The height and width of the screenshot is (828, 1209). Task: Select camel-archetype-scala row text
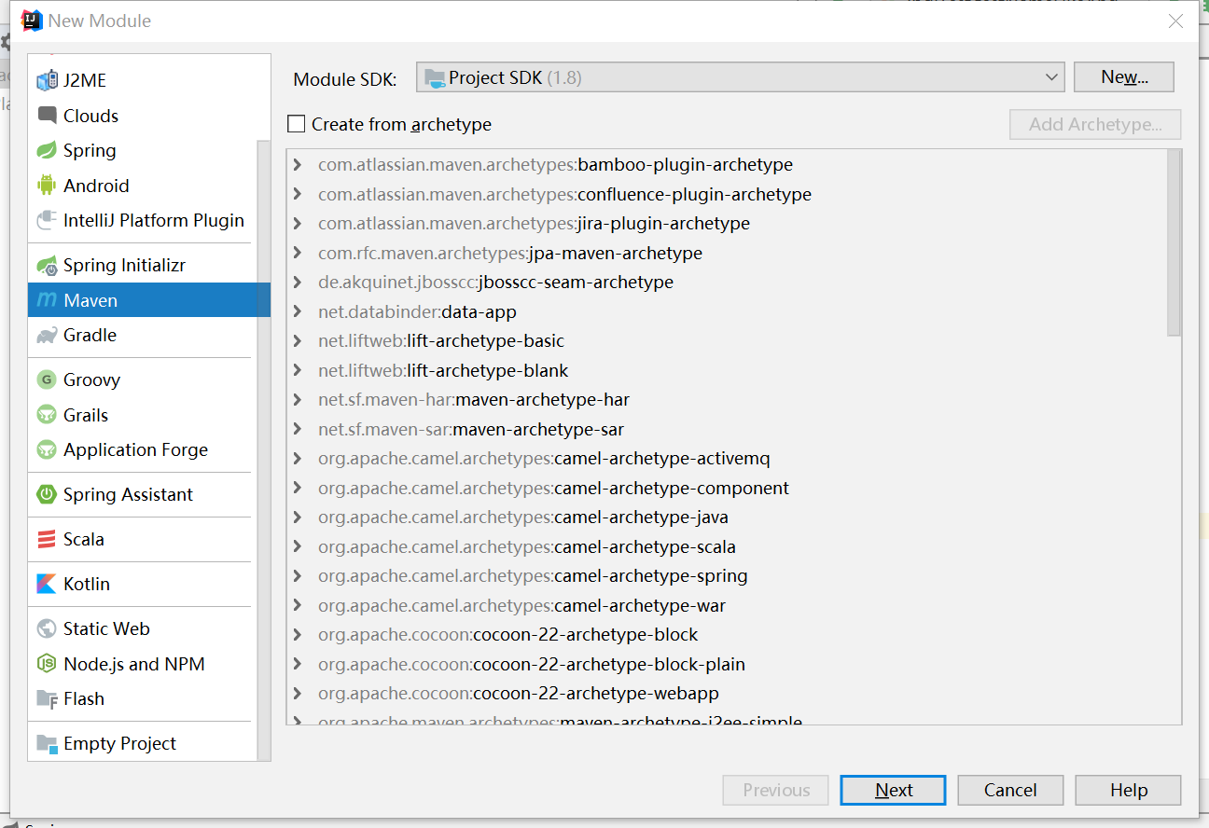(527, 546)
